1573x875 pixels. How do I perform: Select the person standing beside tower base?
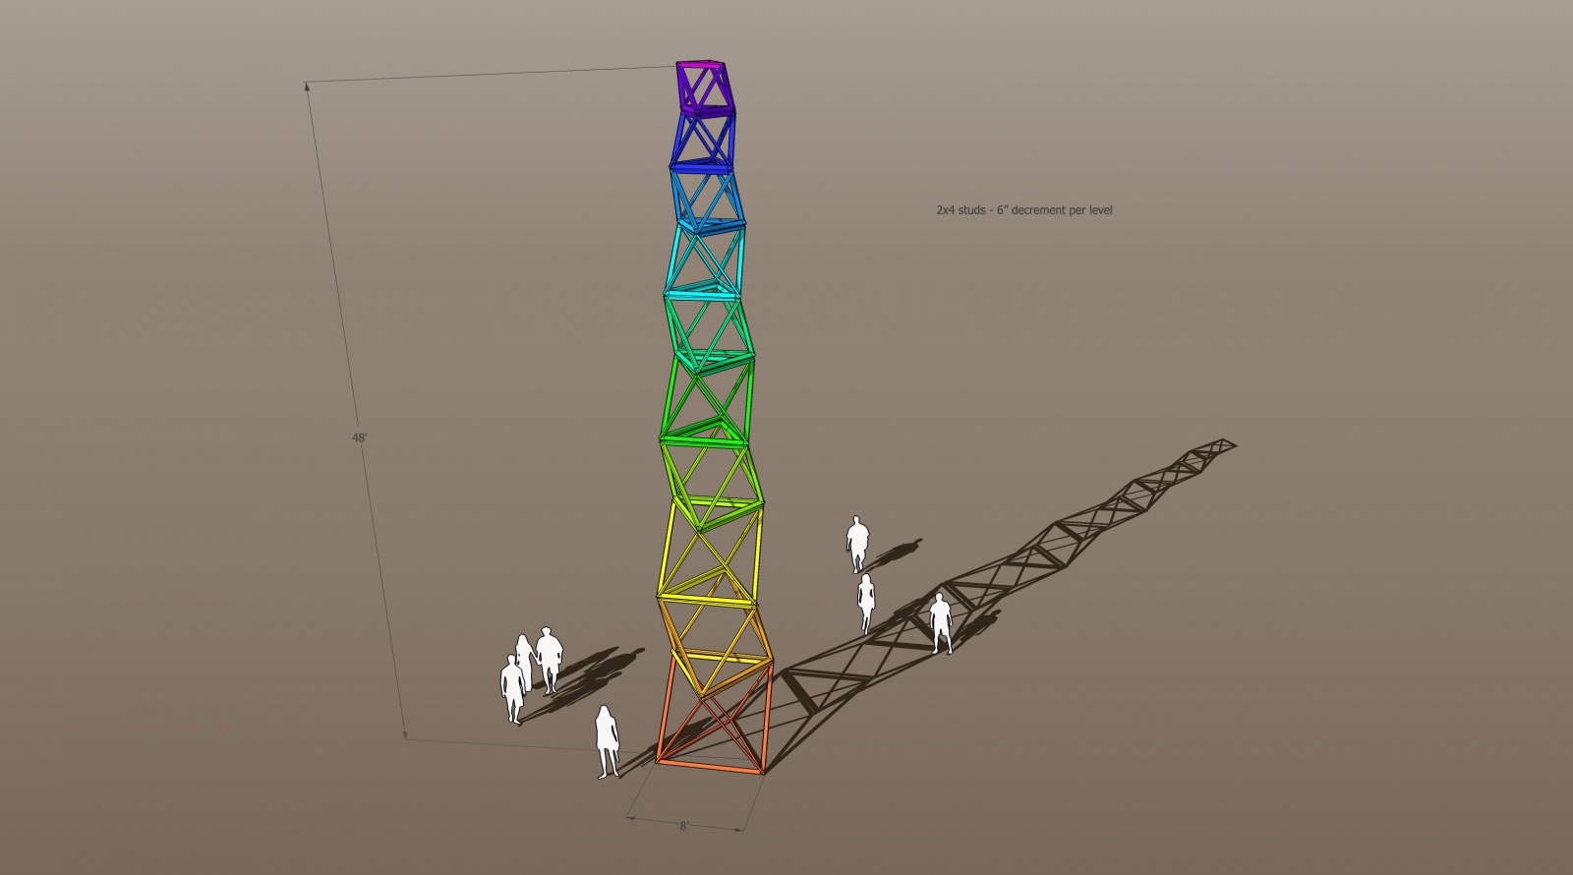608,742
